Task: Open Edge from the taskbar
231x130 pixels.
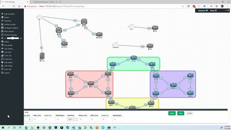Action: 26,127
